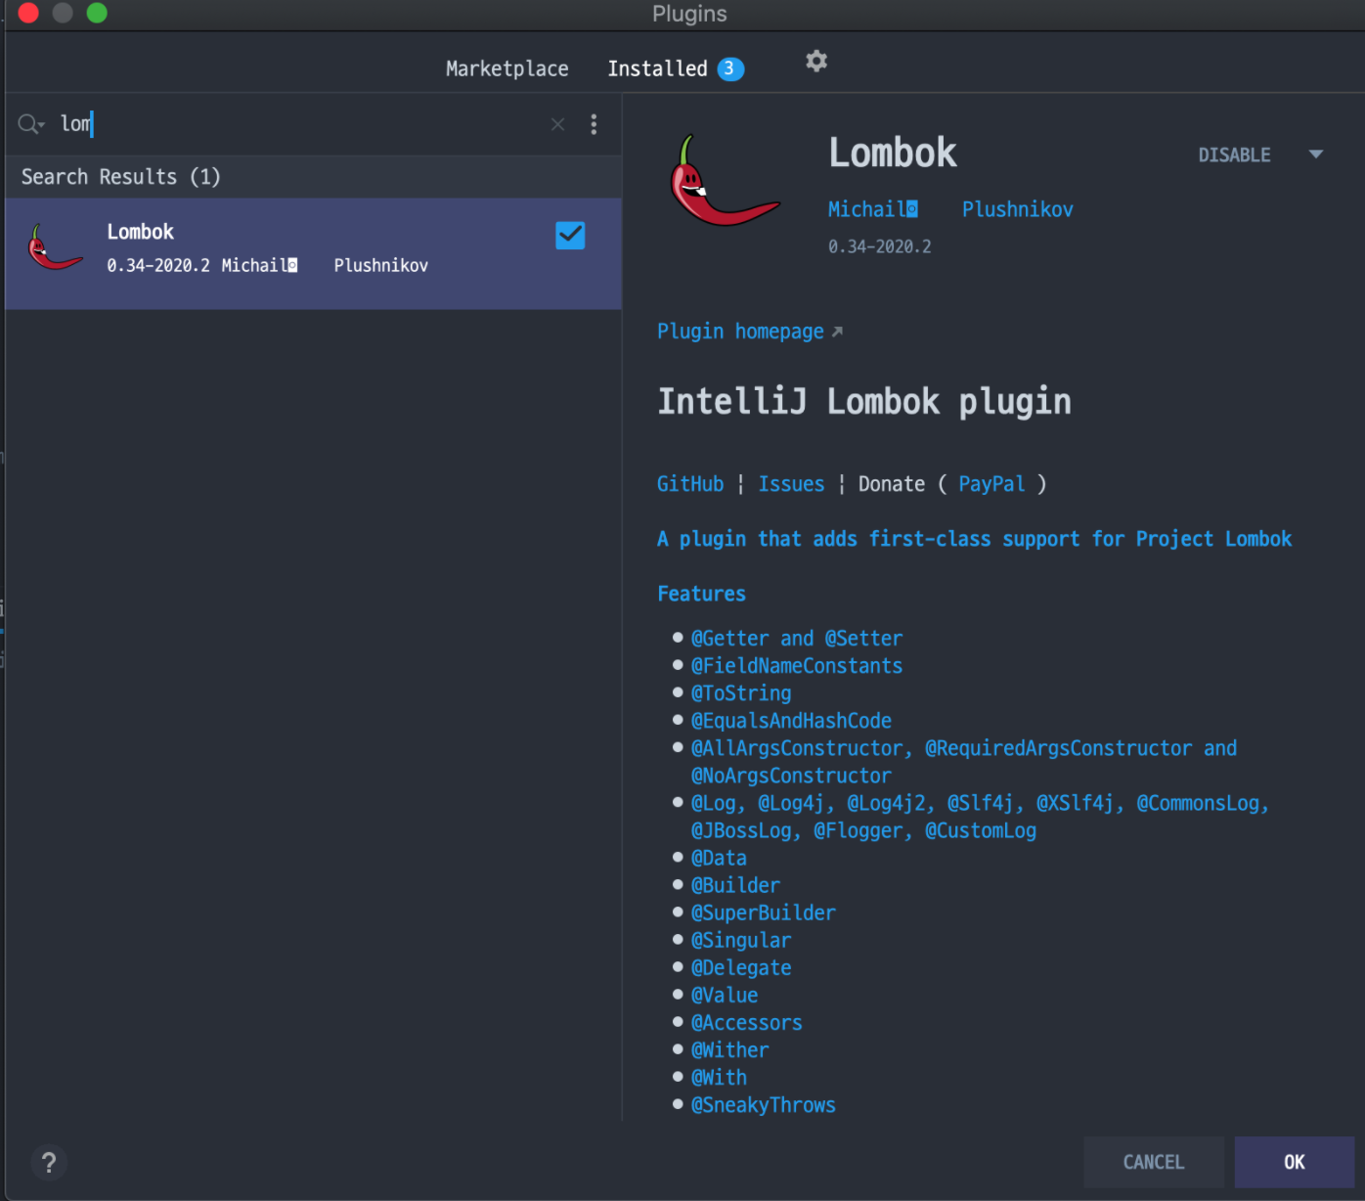Click the macOS green maximize window button

97,13
